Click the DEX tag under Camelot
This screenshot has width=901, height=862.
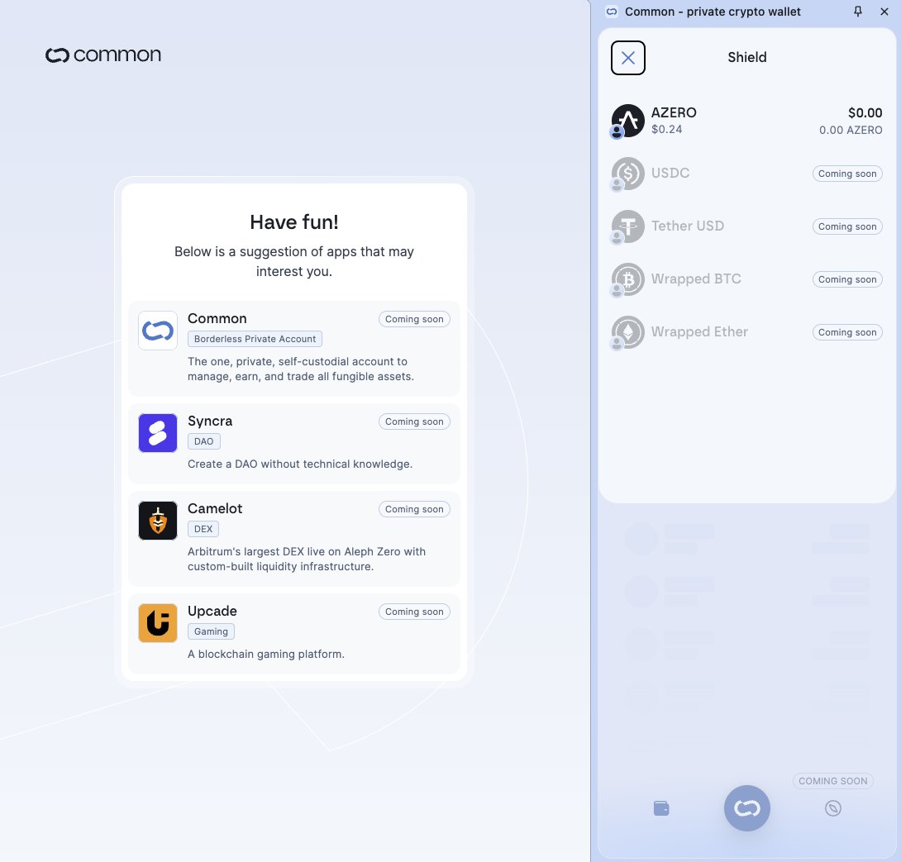click(x=203, y=529)
